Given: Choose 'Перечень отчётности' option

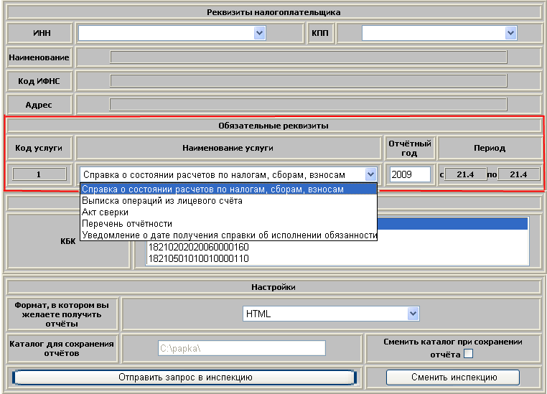Looking at the screenshot, I should click(x=229, y=224).
